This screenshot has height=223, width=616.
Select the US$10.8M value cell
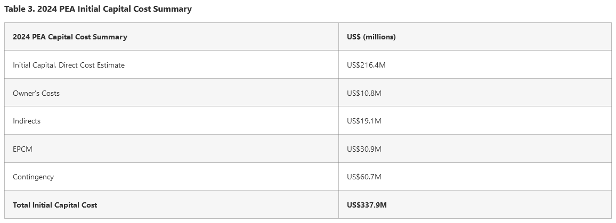[364, 93]
